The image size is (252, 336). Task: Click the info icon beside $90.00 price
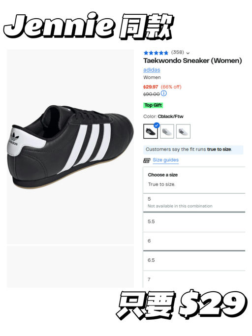point(163,93)
